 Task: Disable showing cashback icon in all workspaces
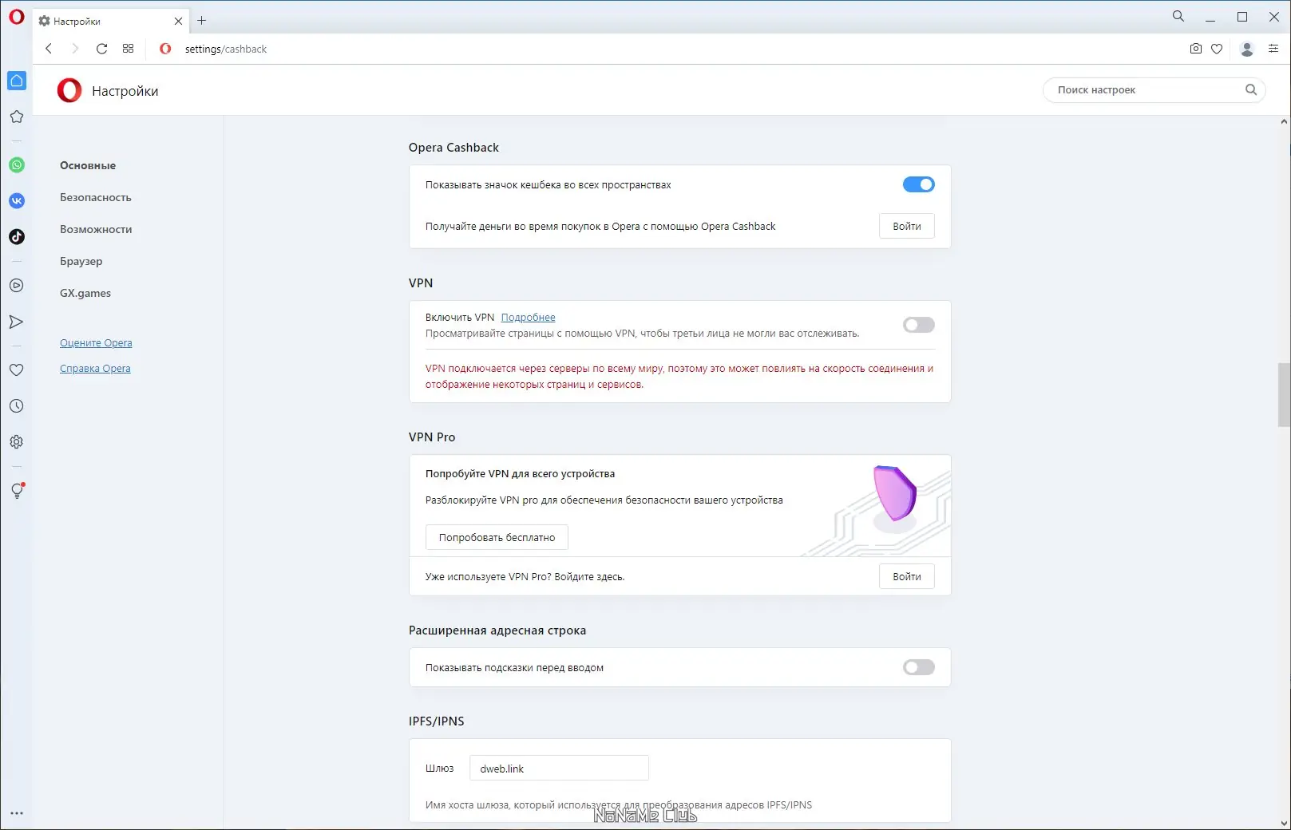[919, 184]
